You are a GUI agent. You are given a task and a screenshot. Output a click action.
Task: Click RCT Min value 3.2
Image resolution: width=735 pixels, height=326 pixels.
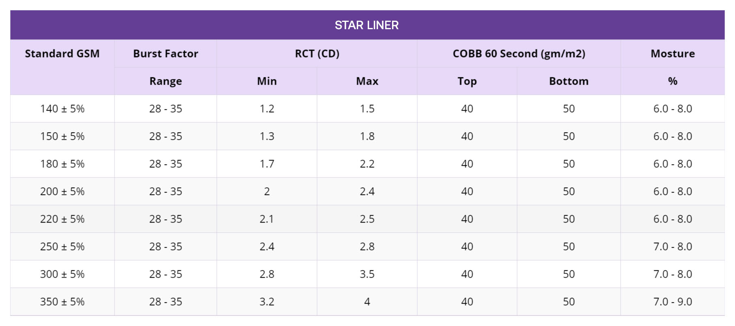pos(267,302)
